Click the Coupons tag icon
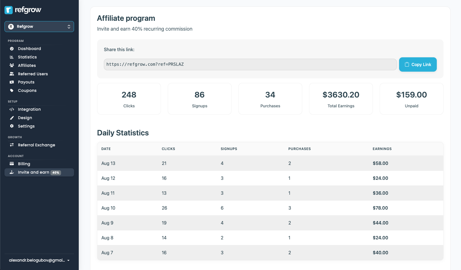Viewport: 461px width, 270px height. coord(12,90)
